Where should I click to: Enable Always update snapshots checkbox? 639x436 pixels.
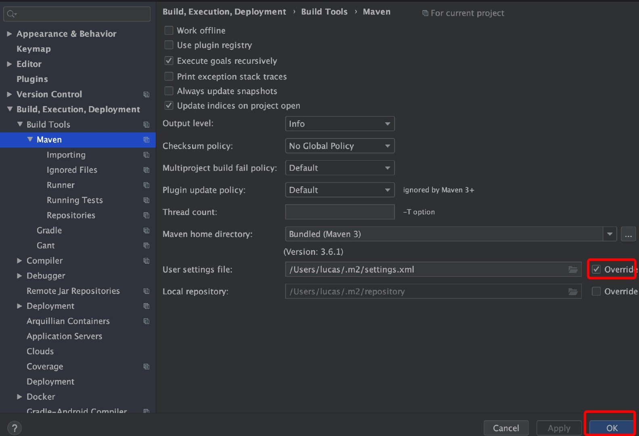pos(169,91)
